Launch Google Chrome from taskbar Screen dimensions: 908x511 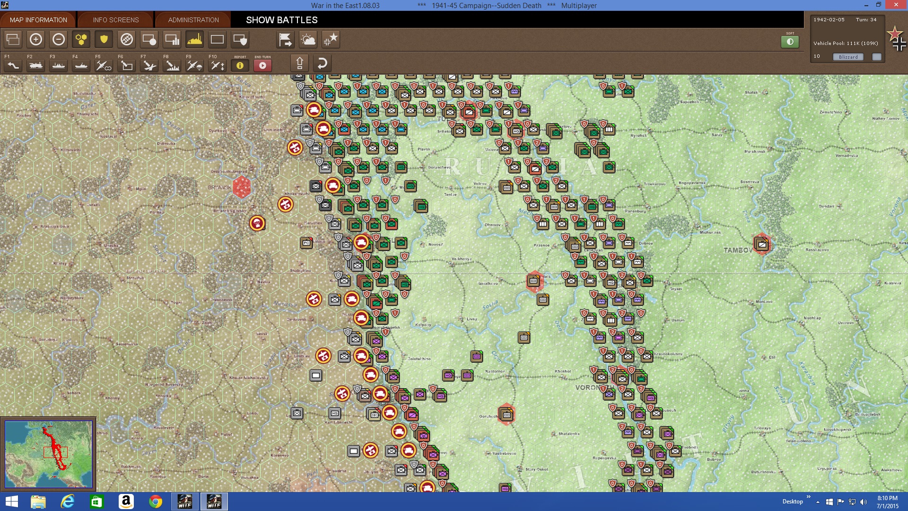coord(155,502)
